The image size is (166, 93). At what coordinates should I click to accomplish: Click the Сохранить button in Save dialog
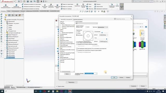134,86
